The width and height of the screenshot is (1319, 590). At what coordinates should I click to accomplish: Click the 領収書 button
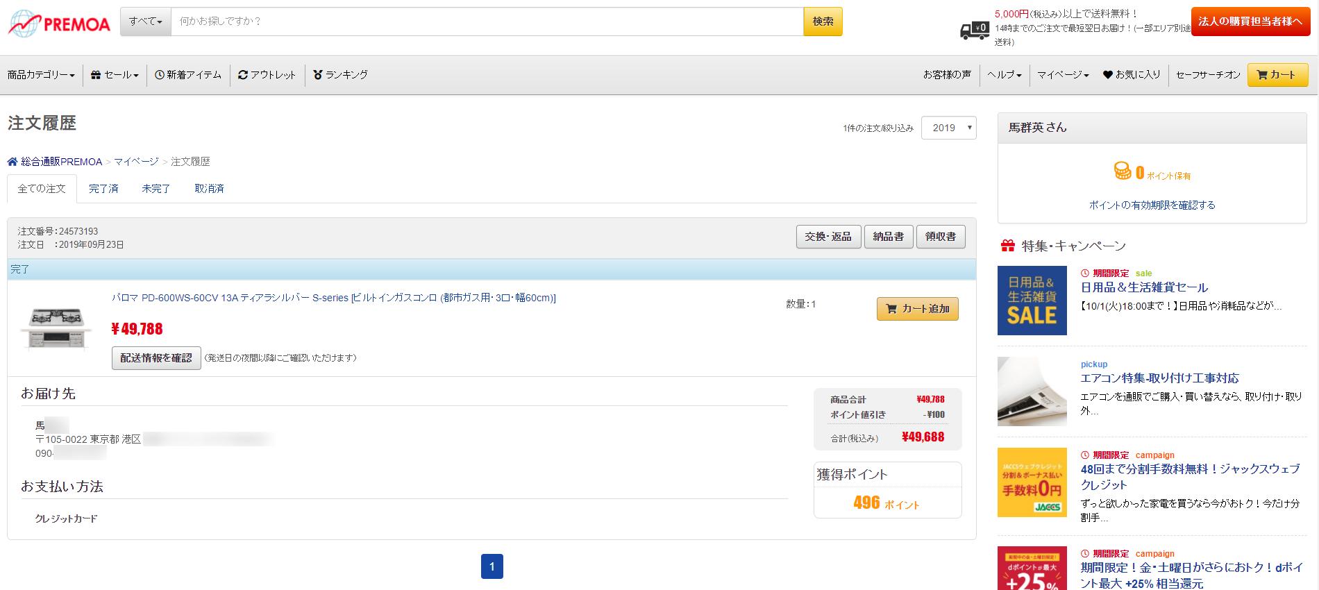[x=941, y=237]
